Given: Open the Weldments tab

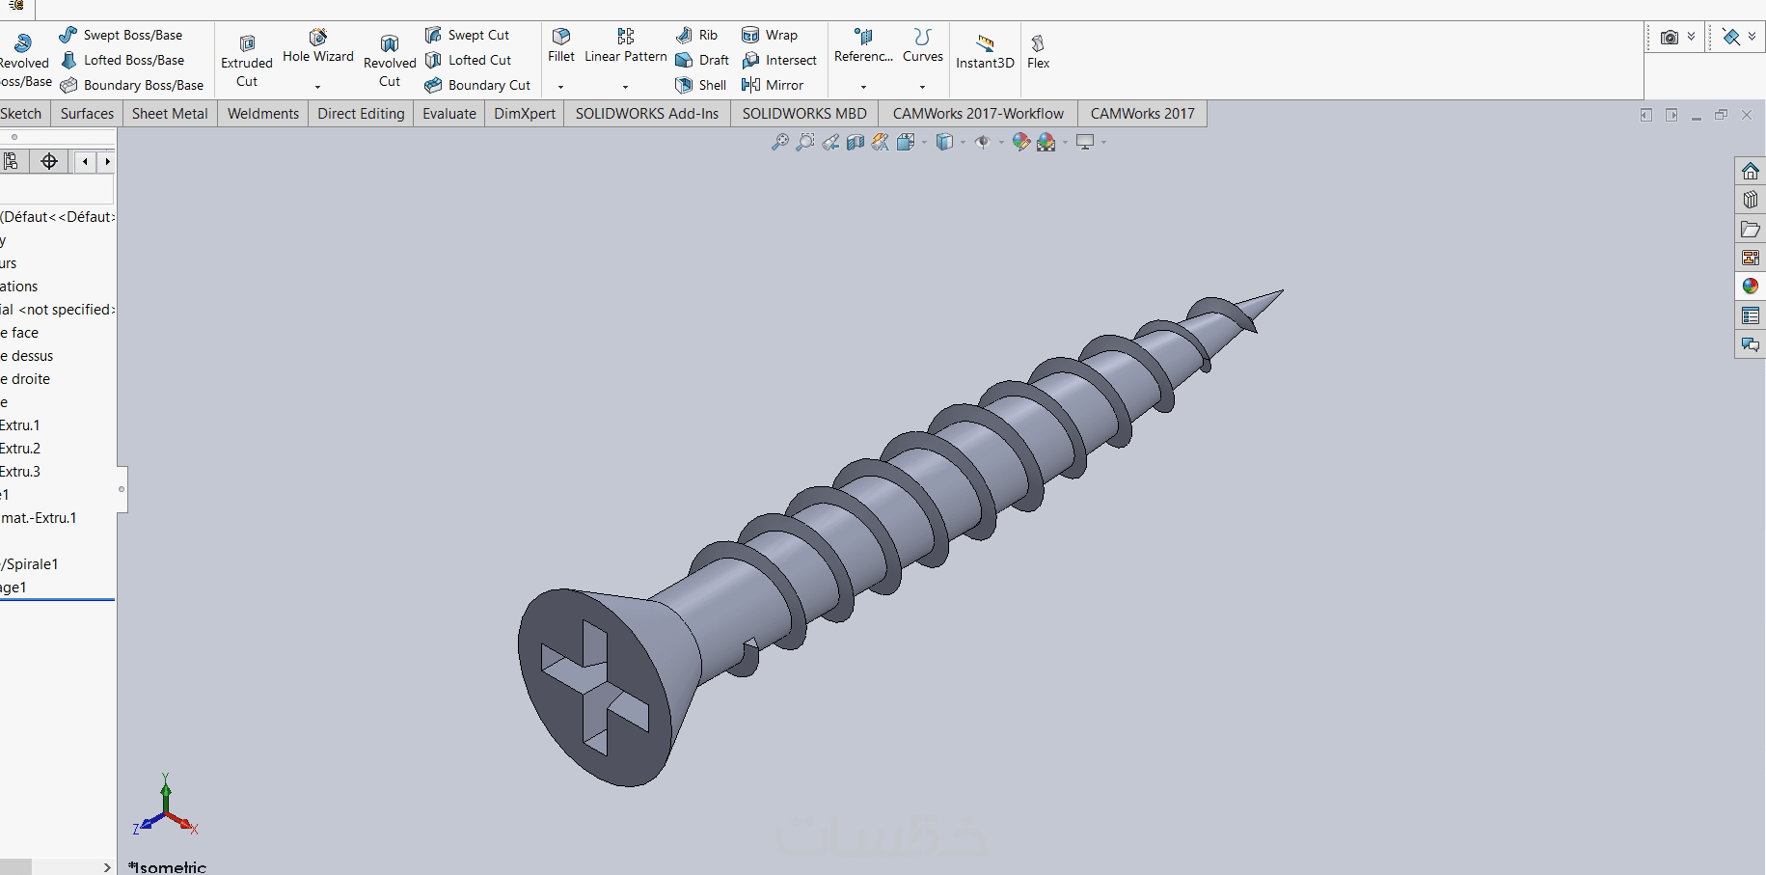Looking at the screenshot, I should (x=263, y=114).
